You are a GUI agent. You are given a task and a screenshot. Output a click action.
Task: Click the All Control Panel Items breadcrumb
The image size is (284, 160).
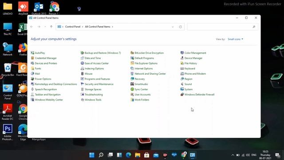click(x=98, y=27)
